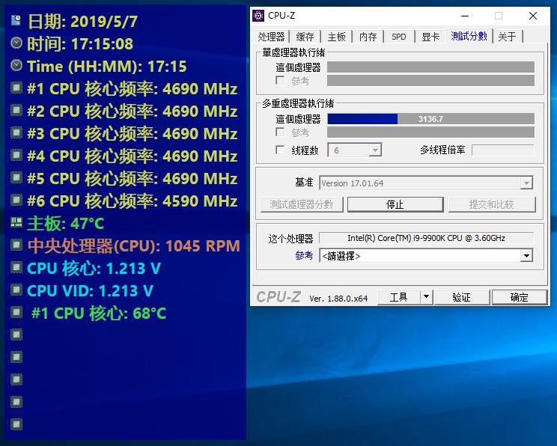
Task: Switch to the 缓存 tab
Action: (305, 36)
